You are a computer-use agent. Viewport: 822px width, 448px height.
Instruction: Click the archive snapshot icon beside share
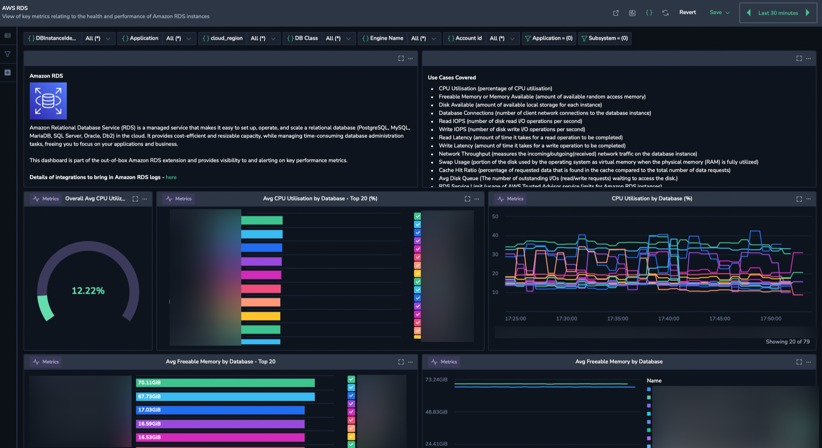tap(632, 13)
